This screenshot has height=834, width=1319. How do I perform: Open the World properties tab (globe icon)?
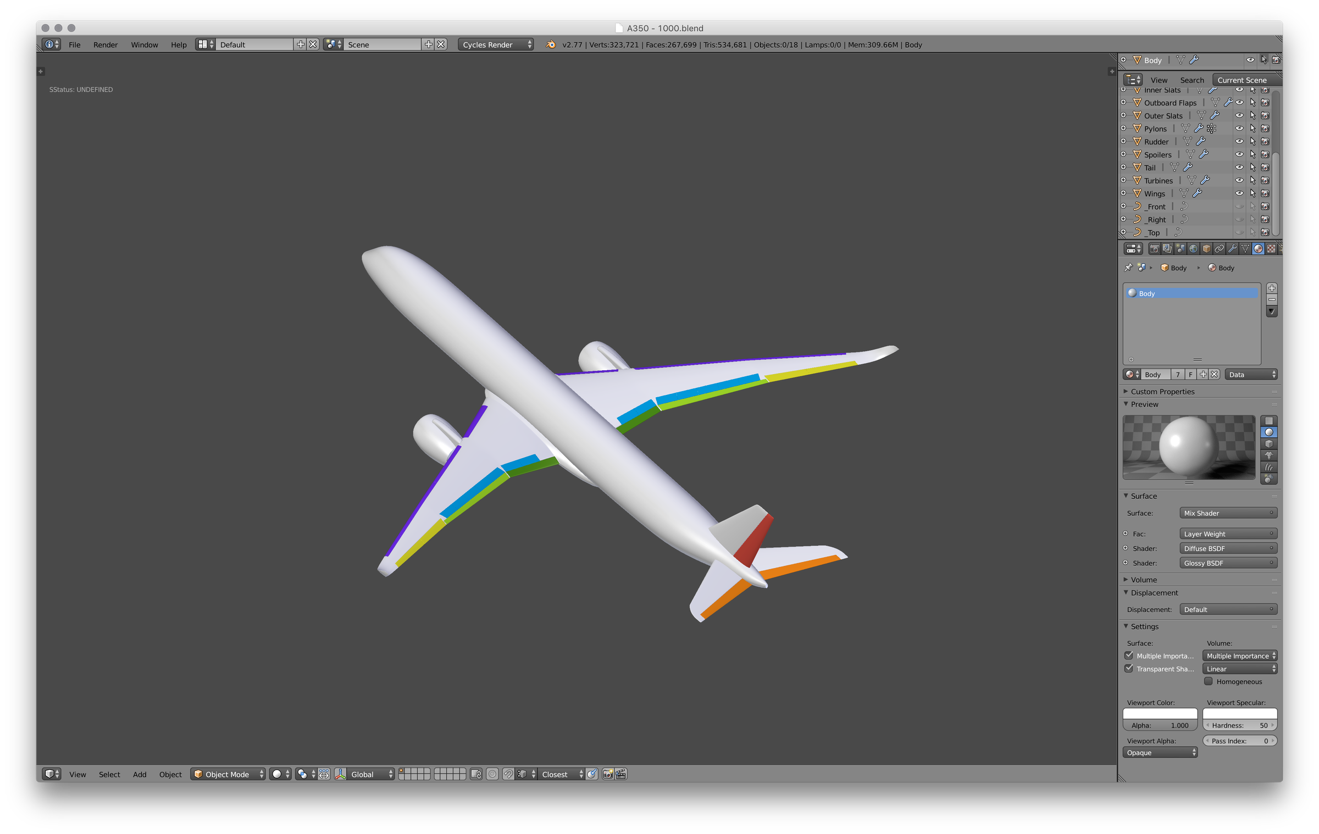[1193, 249]
